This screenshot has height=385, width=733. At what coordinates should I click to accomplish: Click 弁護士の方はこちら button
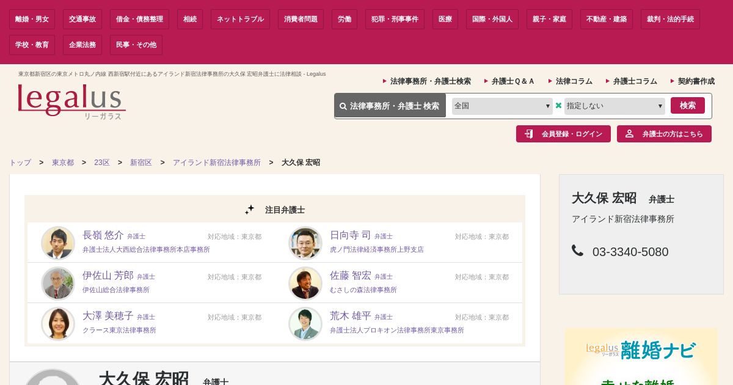(x=664, y=134)
